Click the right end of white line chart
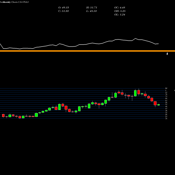The image size is (175, 175). 158,44
